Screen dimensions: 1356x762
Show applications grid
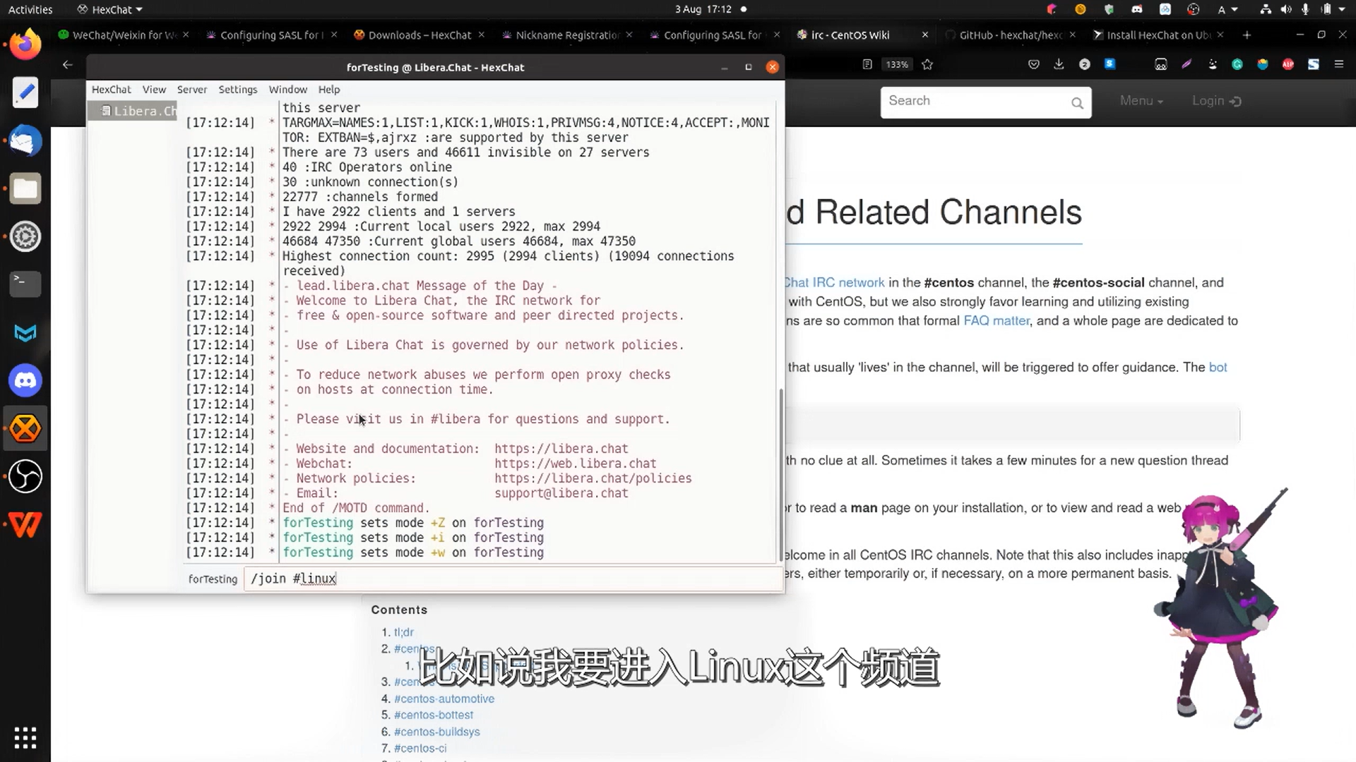pyautogui.click(x=25, y=737)
